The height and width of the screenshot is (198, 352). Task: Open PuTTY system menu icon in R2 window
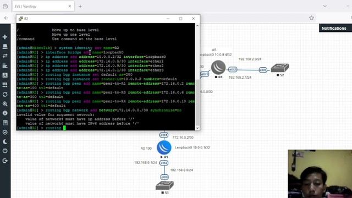point(21,19)
